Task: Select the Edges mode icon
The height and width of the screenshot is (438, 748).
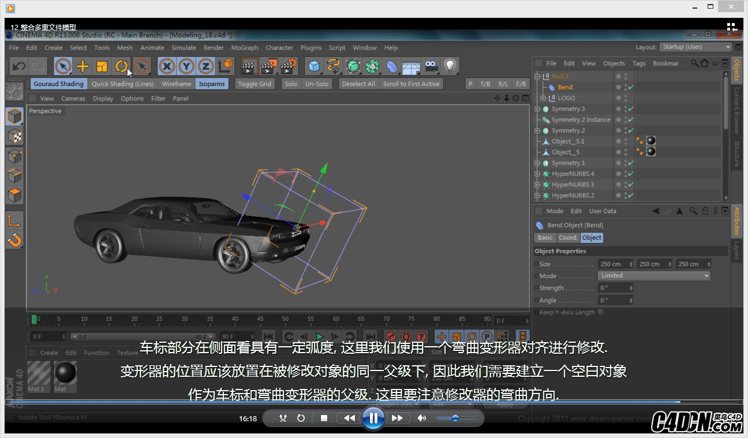Action: click(14, 175)
